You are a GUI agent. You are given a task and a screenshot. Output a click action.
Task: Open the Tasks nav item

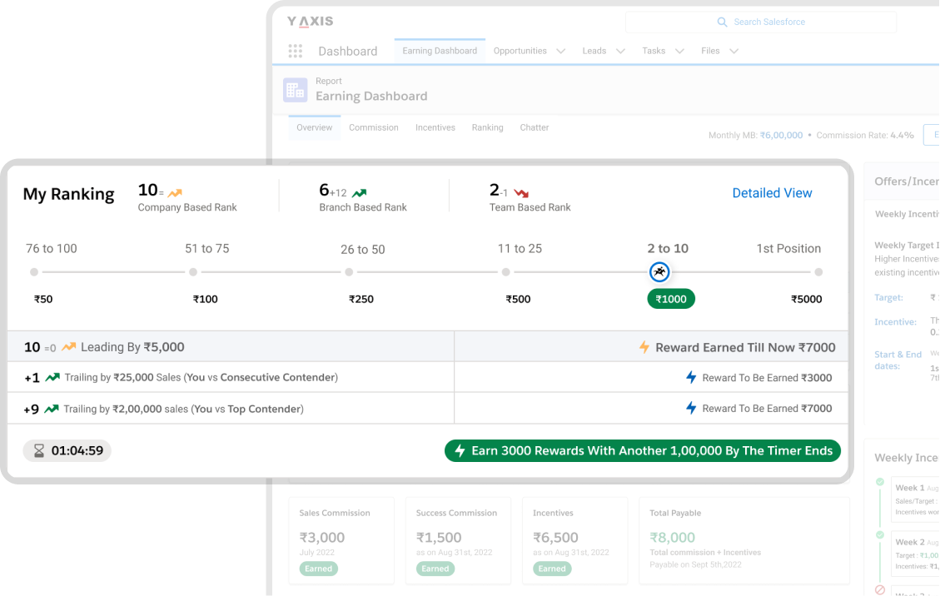click(654, 51)
